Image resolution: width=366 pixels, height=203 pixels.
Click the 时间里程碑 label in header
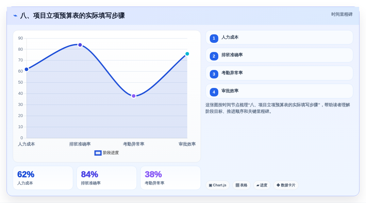(x=342, y=14)
